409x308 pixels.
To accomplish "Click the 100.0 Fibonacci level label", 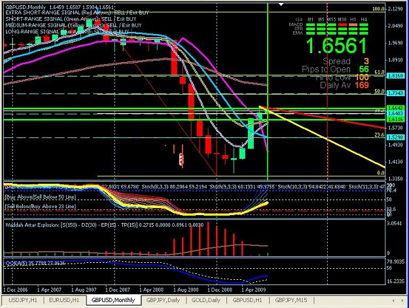I will [378, 9].
